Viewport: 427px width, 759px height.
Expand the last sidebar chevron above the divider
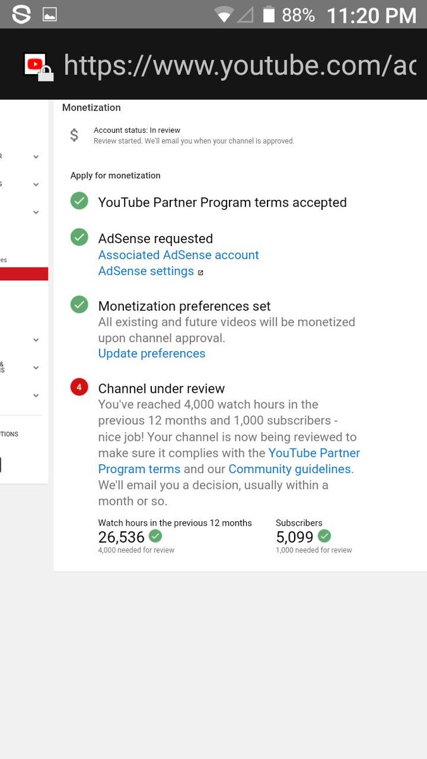click(36, 395)
